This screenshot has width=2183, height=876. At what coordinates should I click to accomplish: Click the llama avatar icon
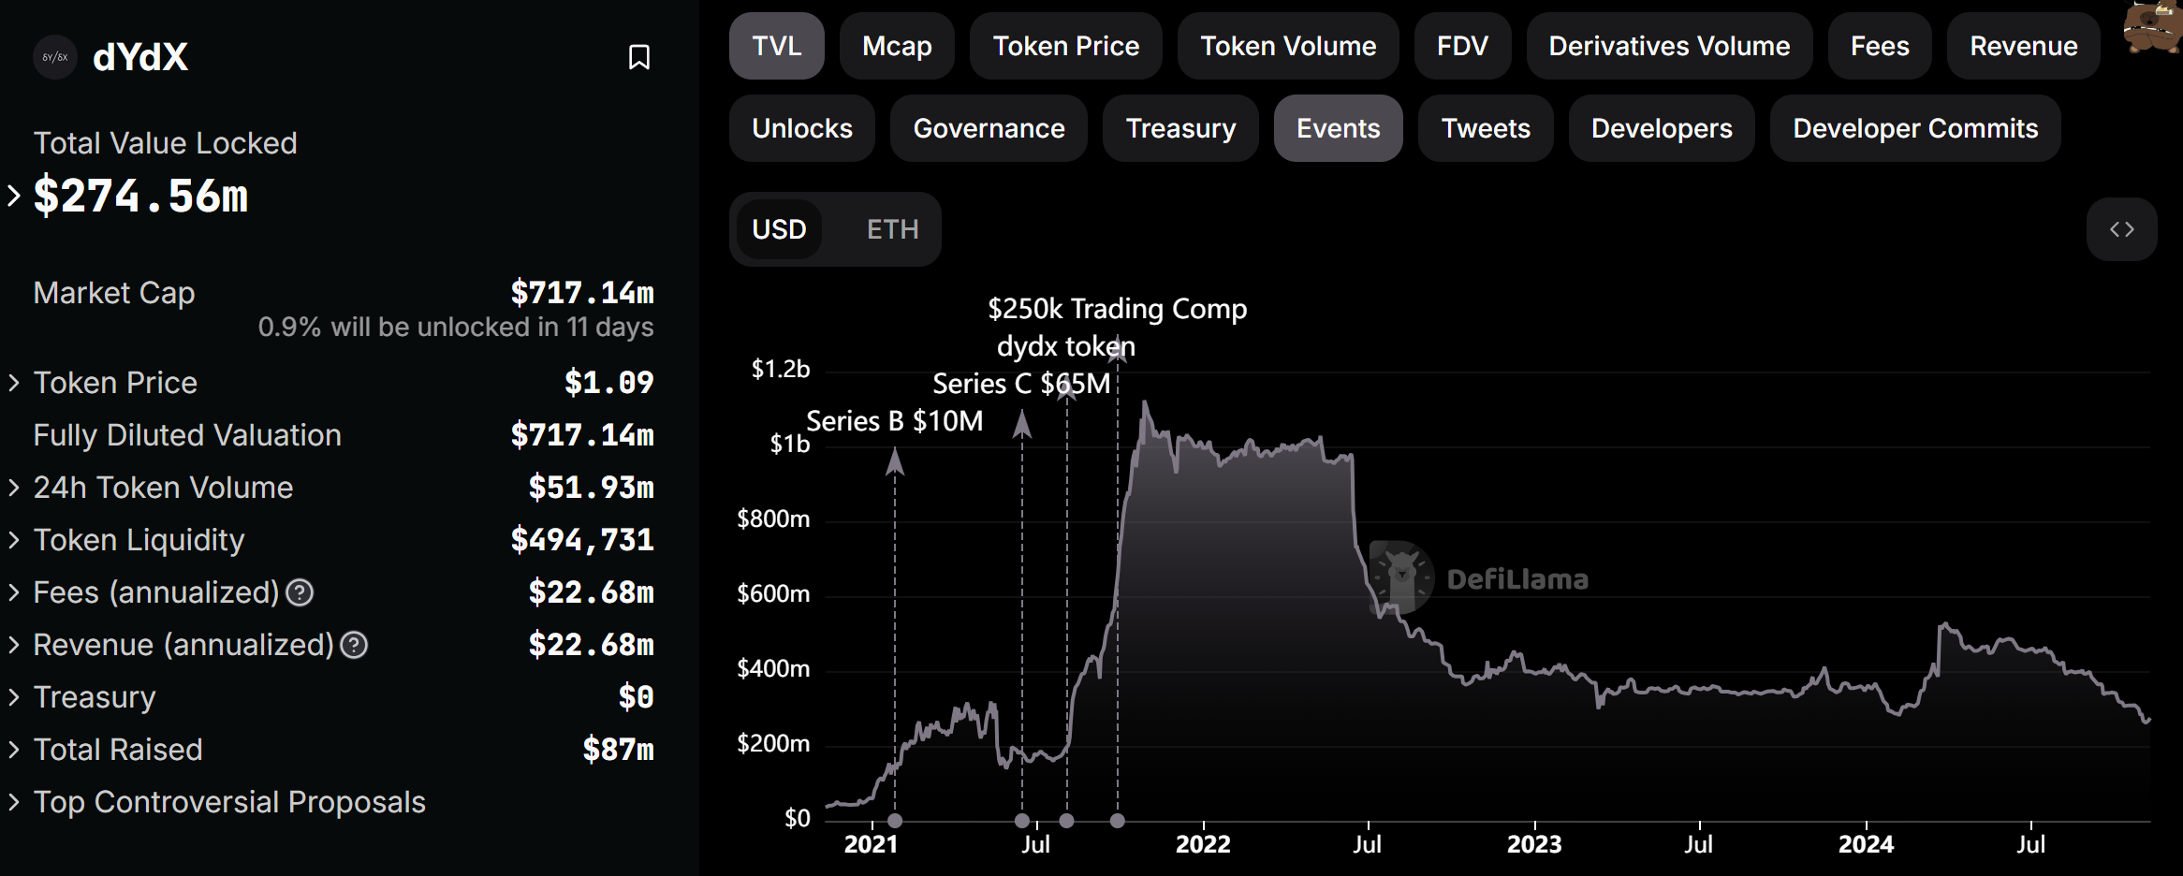coord(2153,26)
